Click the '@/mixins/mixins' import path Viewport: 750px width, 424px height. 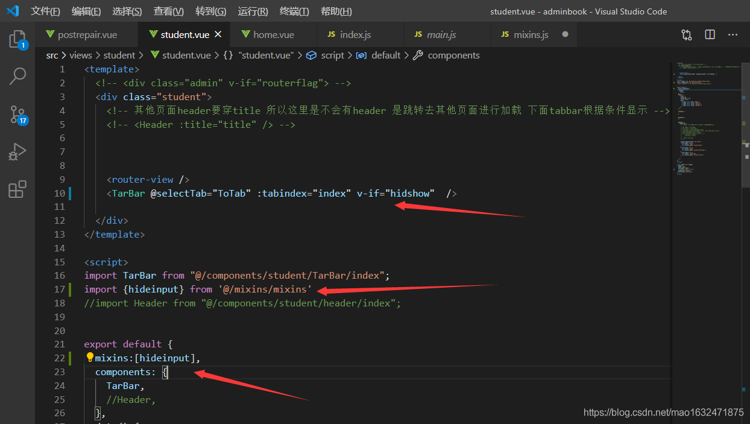(265, 290)
